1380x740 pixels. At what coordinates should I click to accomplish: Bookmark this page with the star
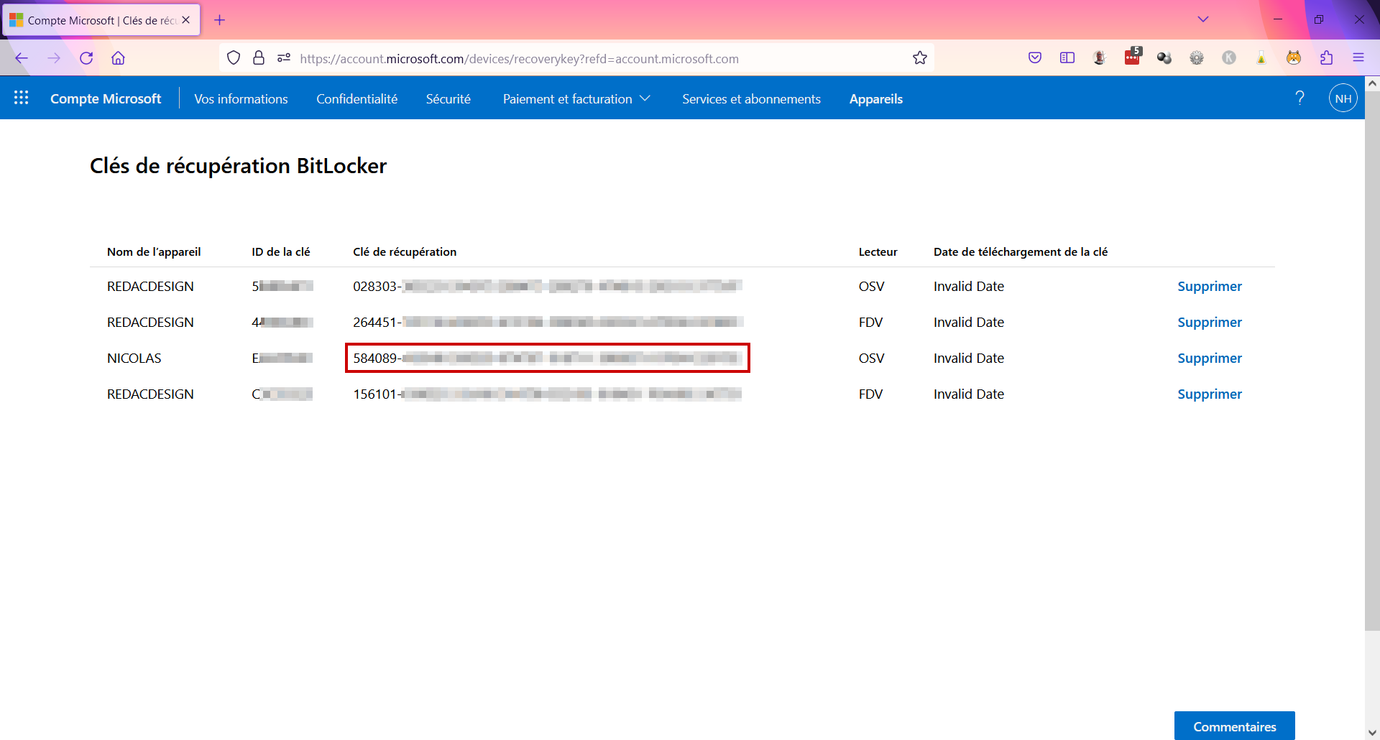[920, 58]
